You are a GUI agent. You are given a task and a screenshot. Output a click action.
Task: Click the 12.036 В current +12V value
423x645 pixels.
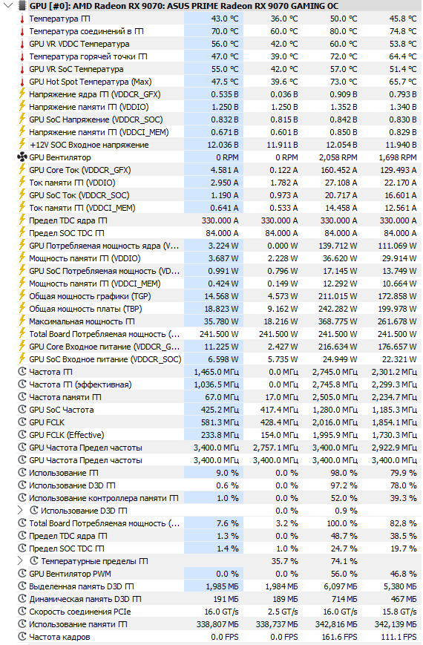[223, 145]
